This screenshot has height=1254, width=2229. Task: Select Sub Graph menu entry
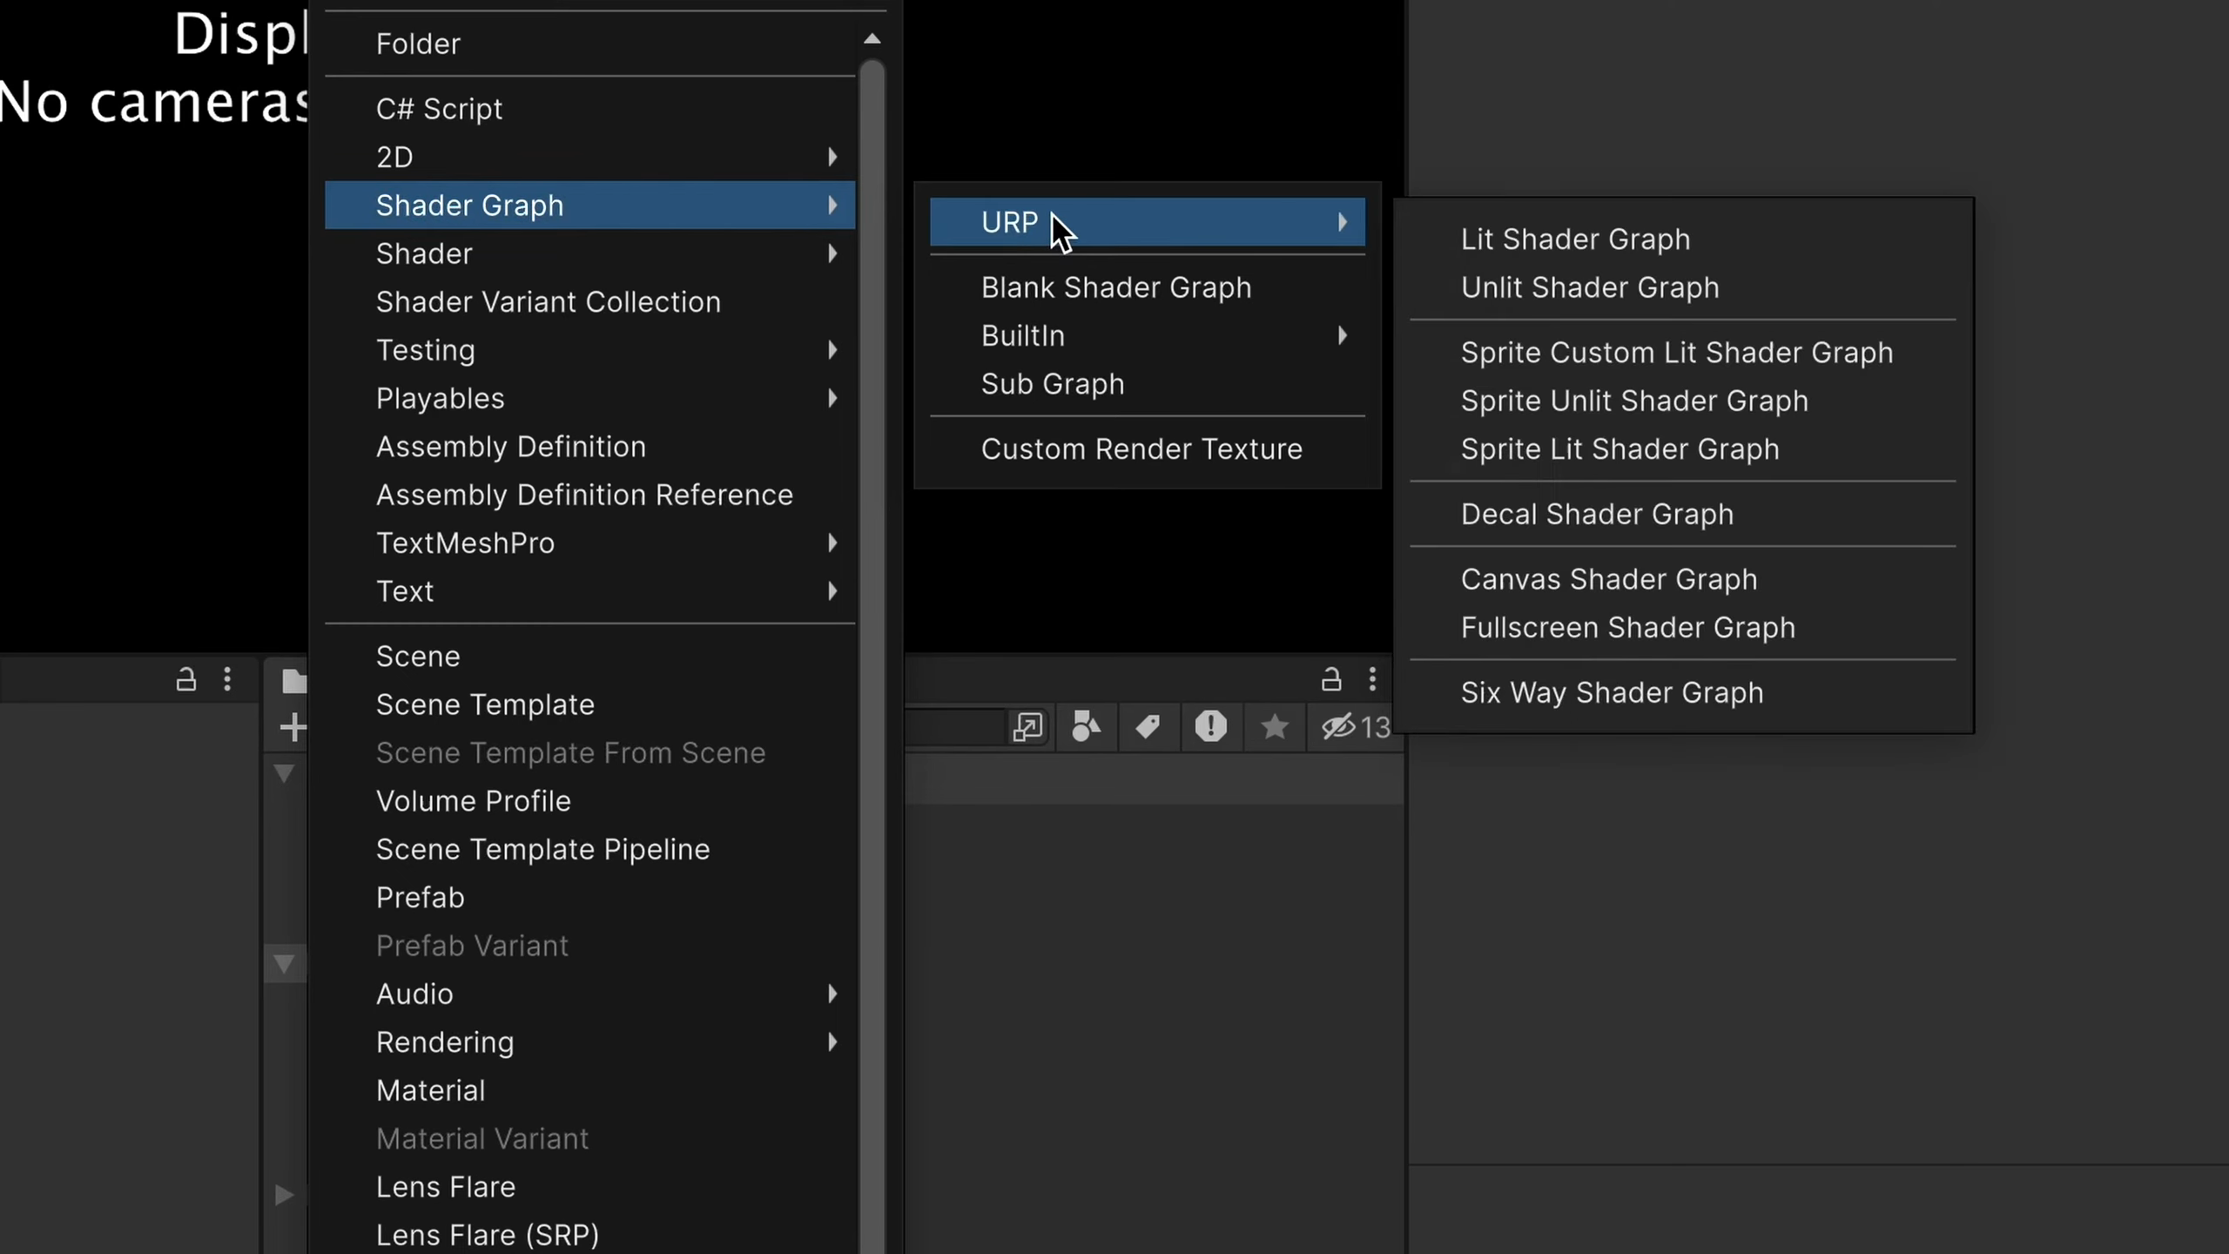(x=1052, y=383)
